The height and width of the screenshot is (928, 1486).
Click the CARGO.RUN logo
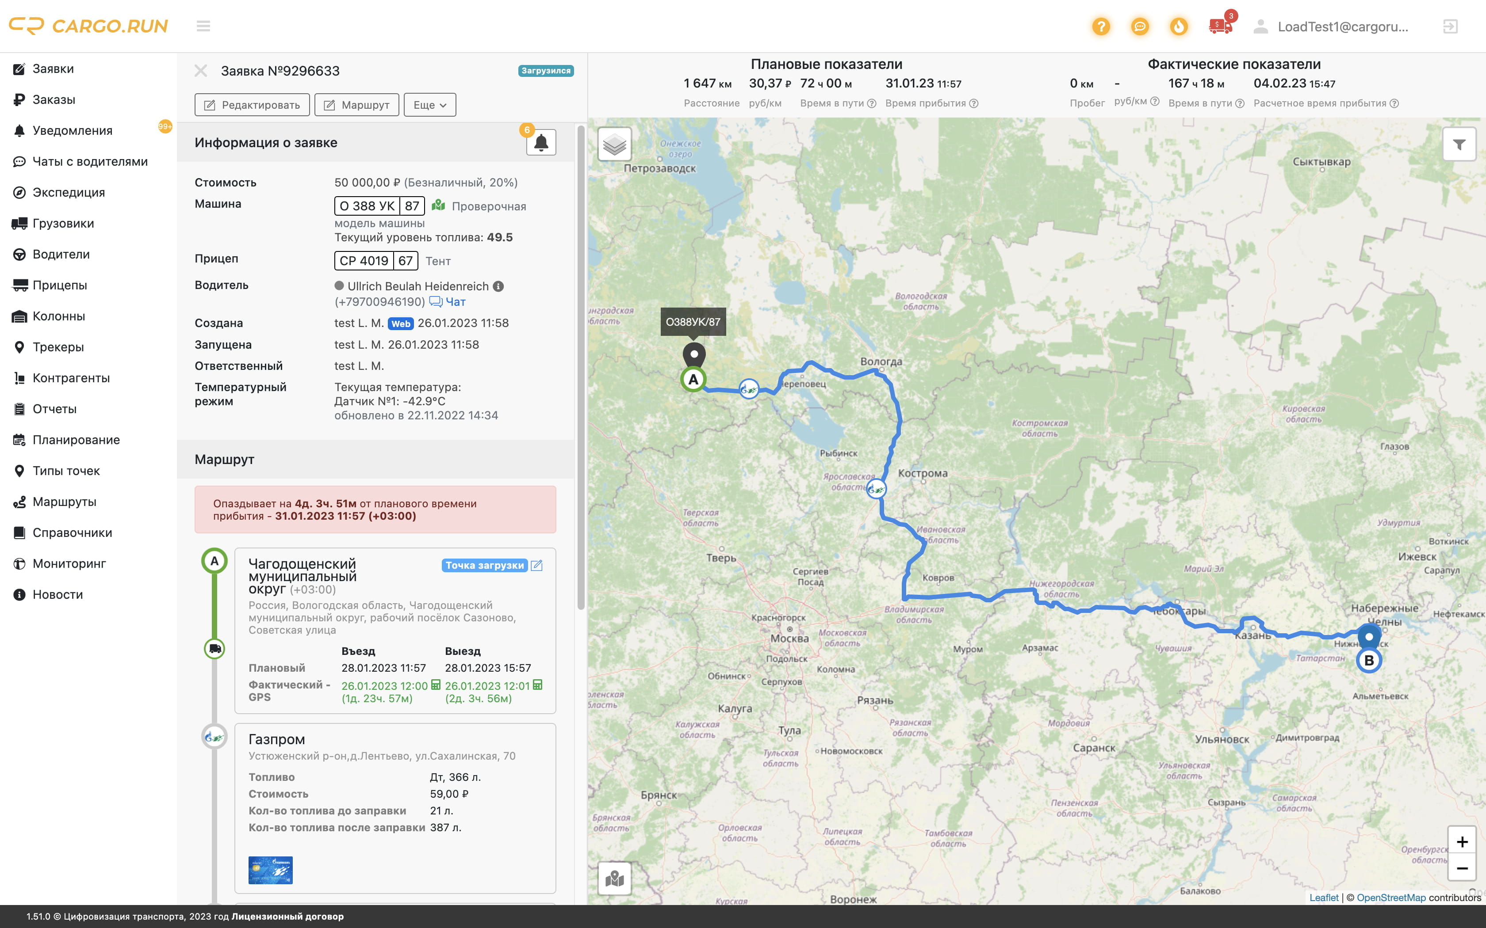[88, 26]
